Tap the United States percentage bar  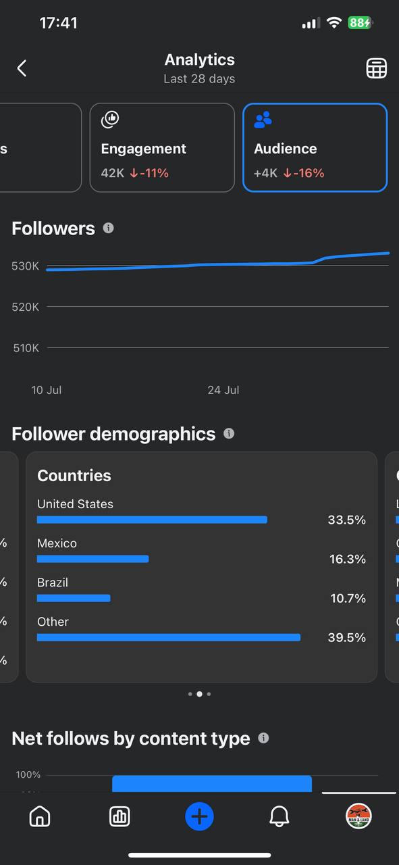(152, 520)
